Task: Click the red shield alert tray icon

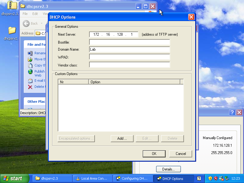Action: 216,178
